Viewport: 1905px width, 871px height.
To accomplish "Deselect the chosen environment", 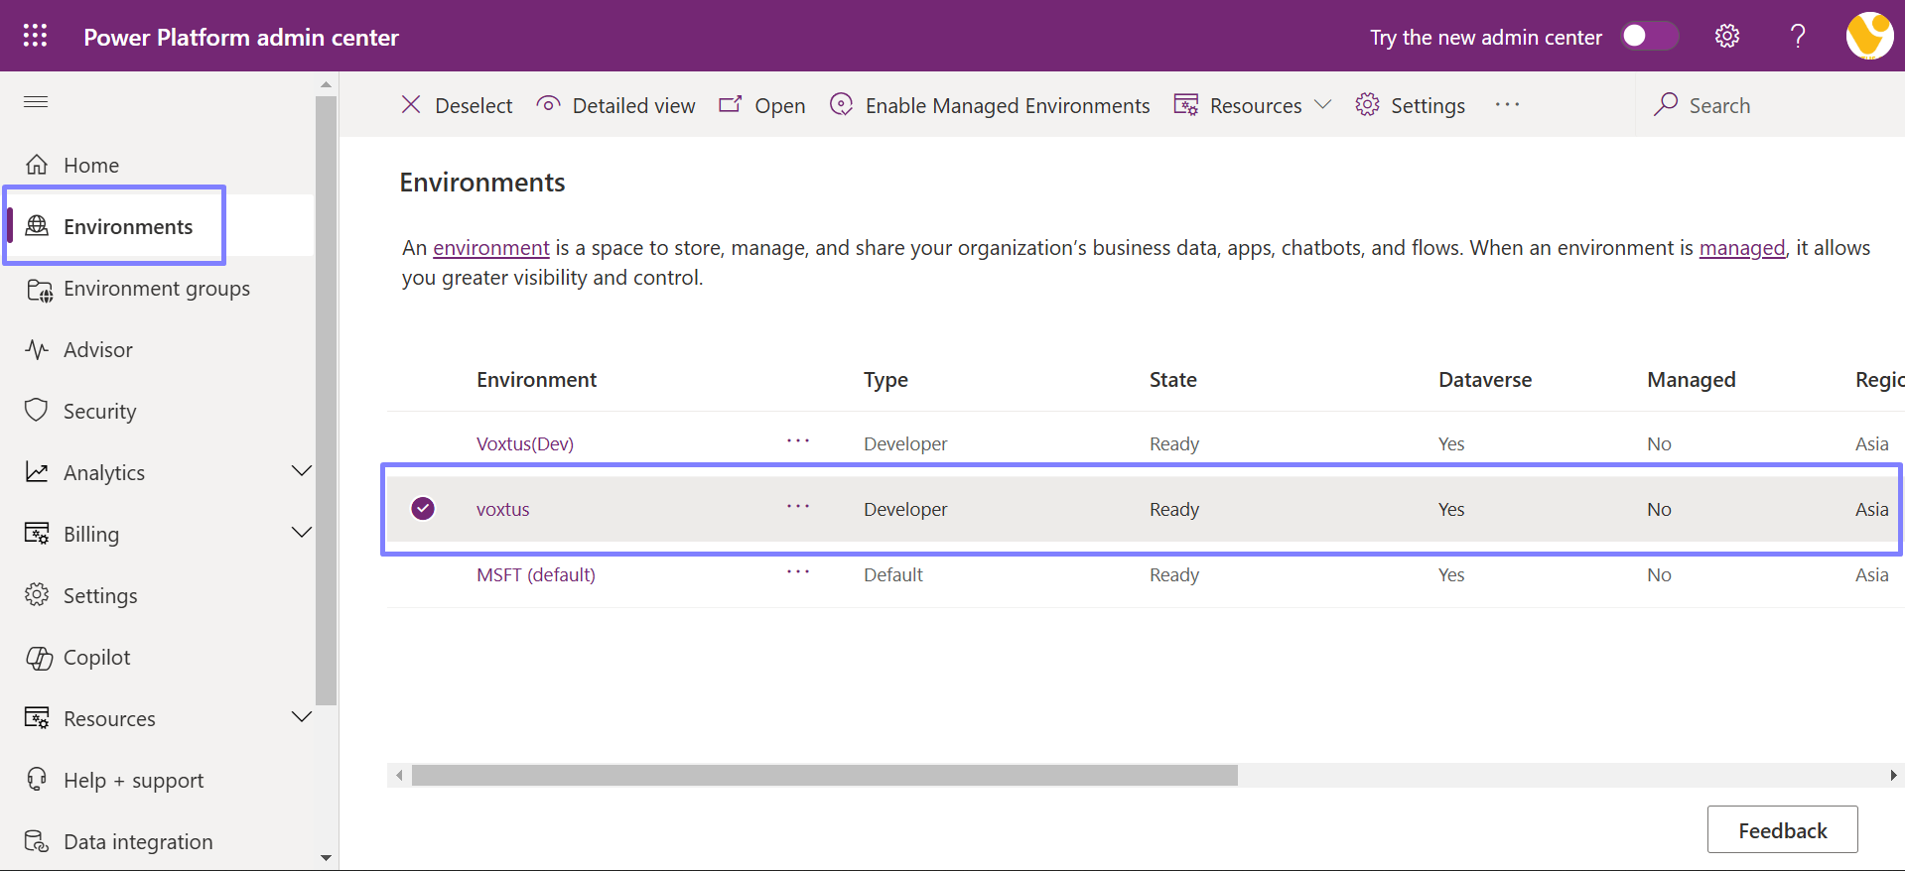I will click(457, 105).
